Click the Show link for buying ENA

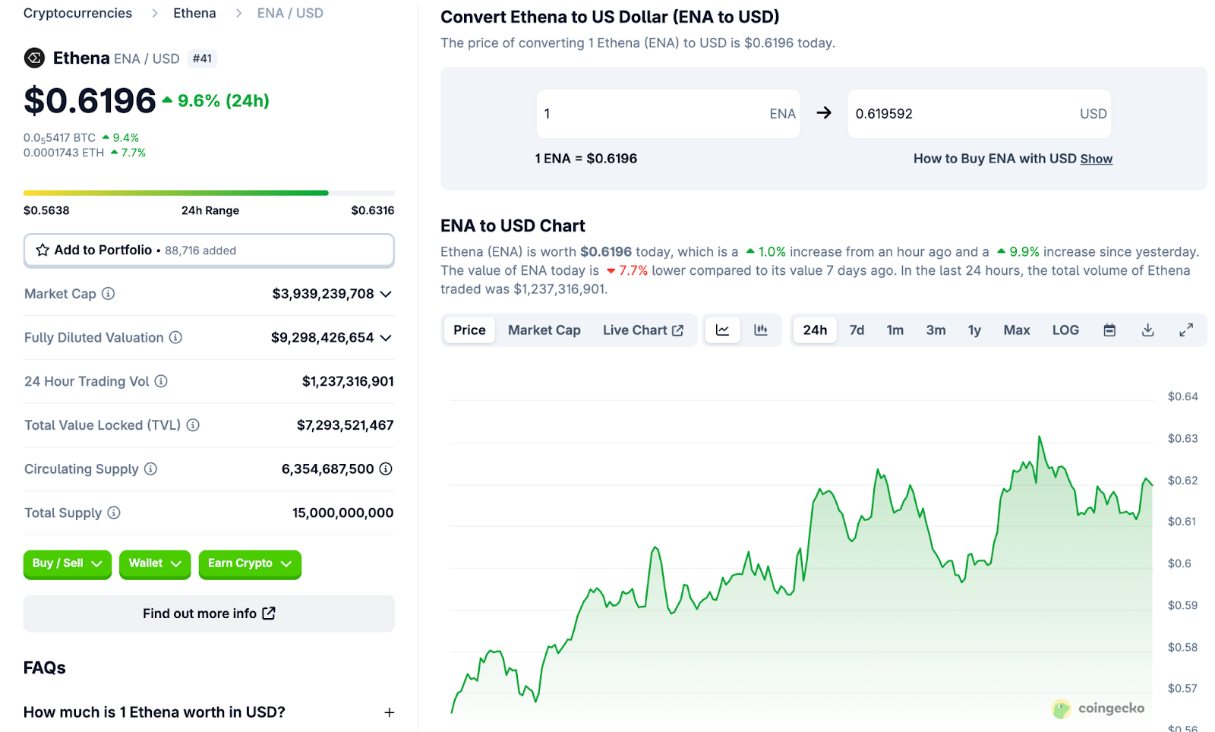pos(1096,159)
